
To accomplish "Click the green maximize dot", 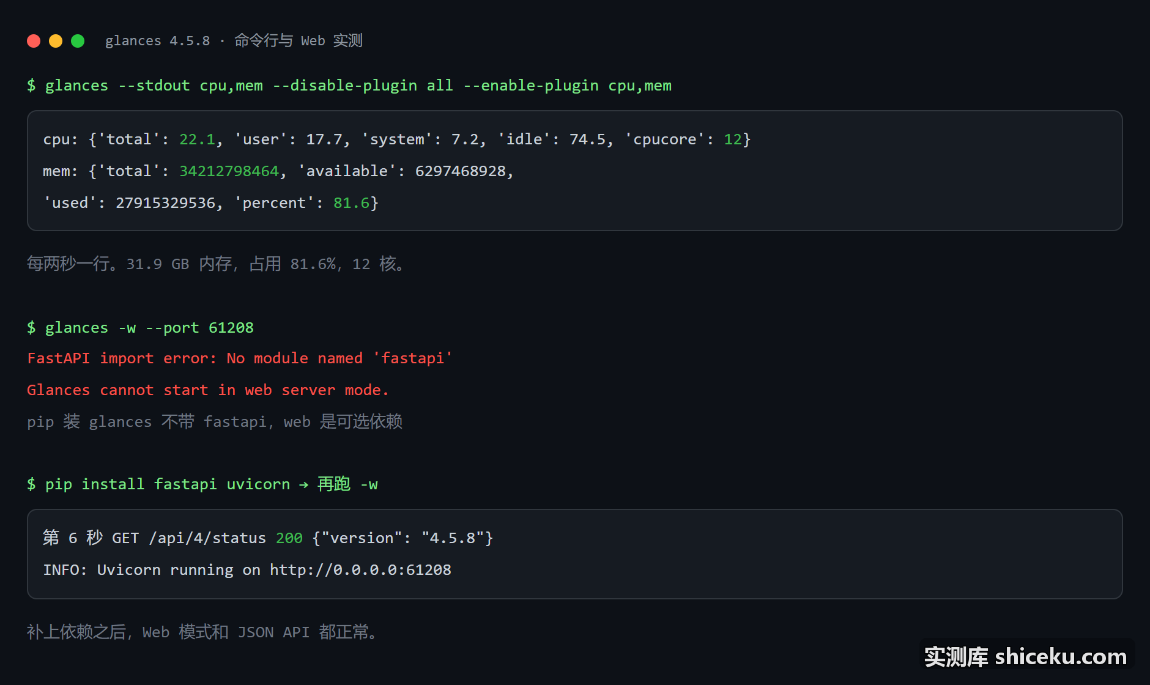I will coord(78,41).
